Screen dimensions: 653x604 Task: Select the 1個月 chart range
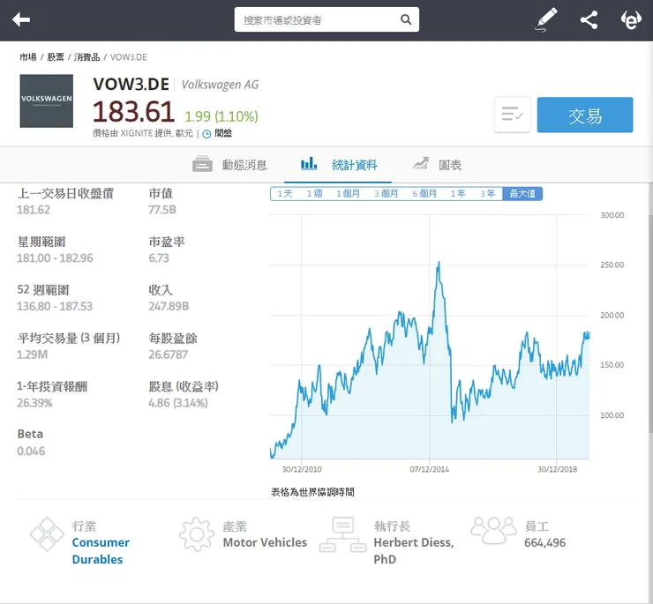coord(348,194)
